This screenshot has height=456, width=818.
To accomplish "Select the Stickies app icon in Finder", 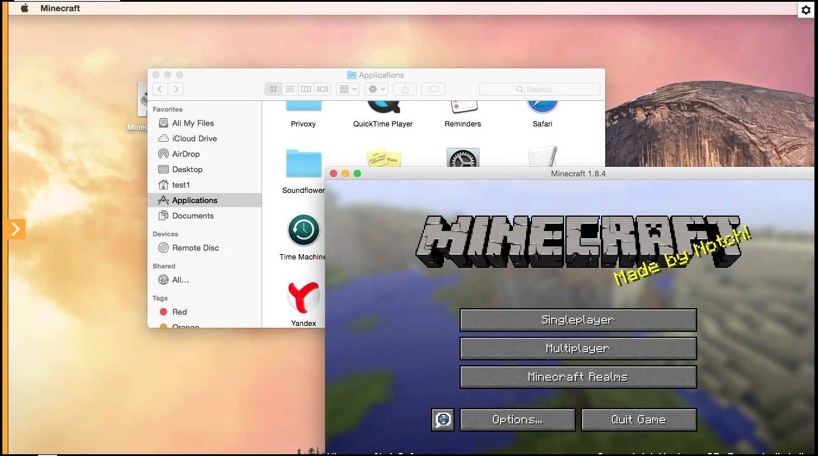I will pyautogui.click(x=383, y=157).
